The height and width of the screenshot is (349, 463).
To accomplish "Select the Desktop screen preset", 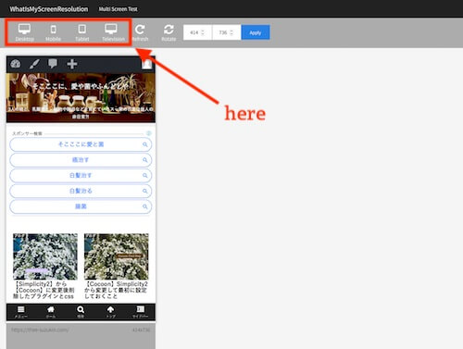I will 24,32.
